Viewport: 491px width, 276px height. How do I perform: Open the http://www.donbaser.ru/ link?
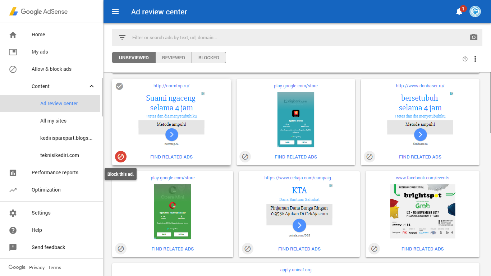click(420, 86)
